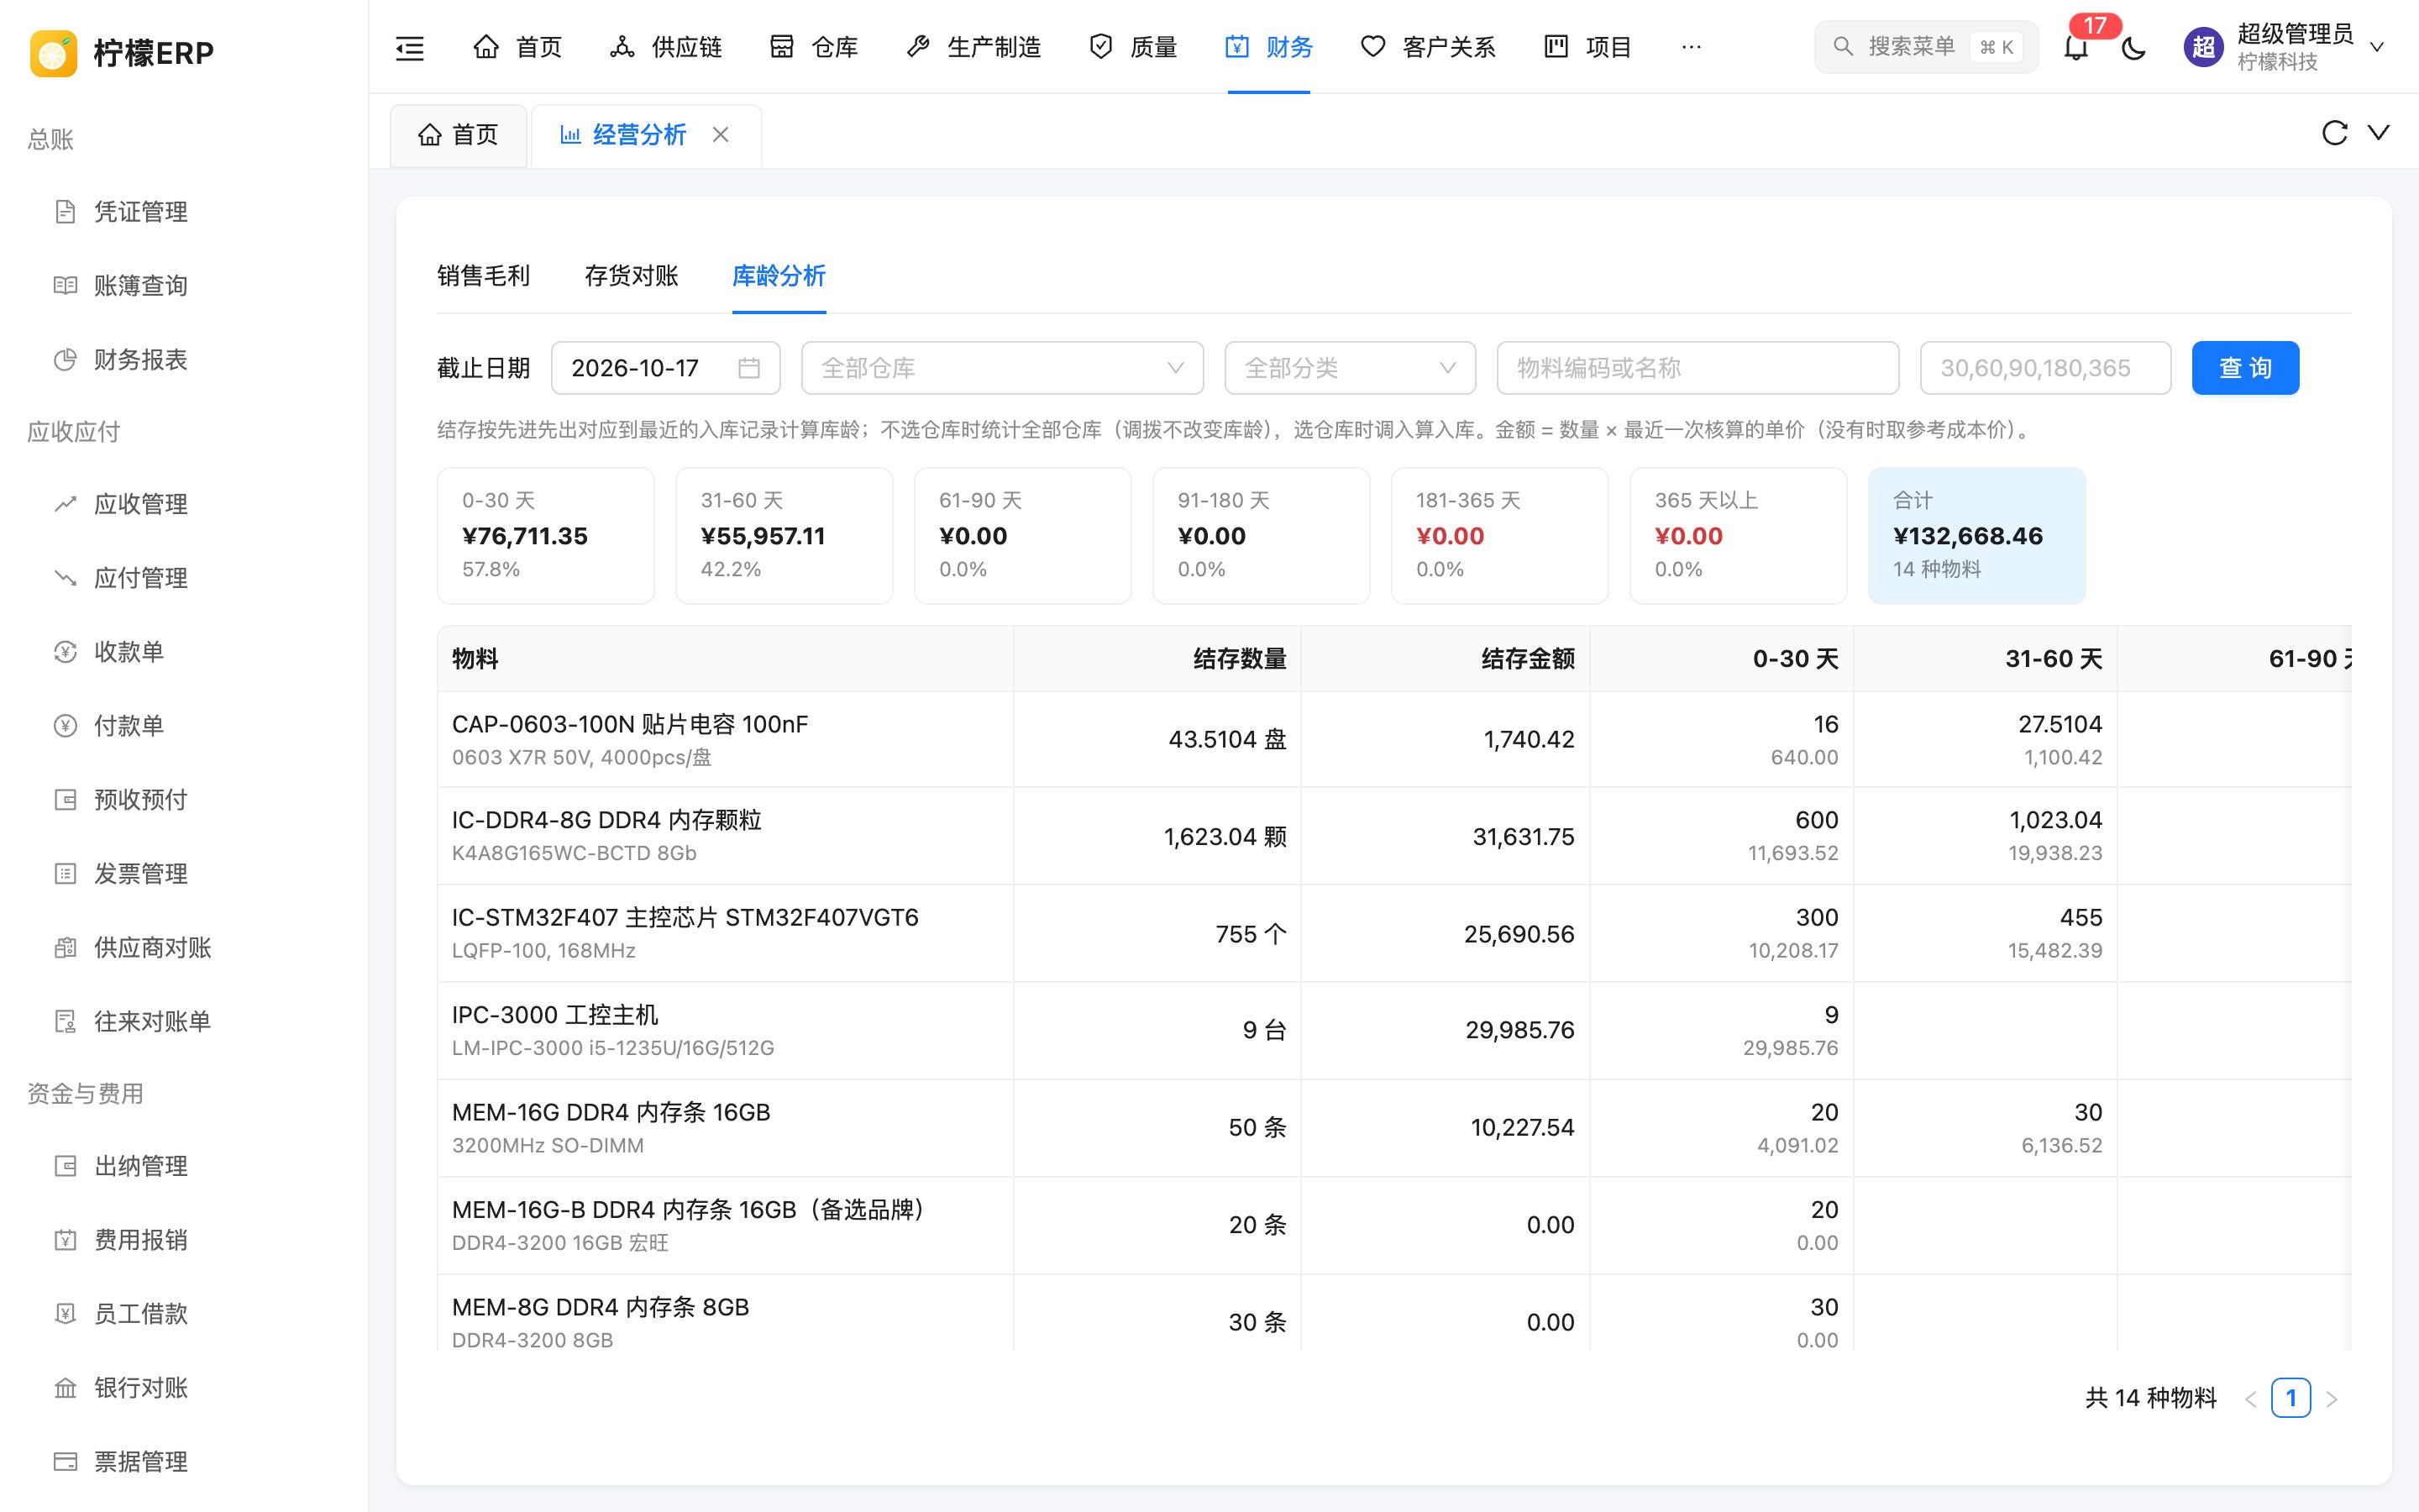This screenshot has width=2419, height=1512.
Task: Click row IPC-3000 工控主机
Action: click(x=1394, y=1031)
